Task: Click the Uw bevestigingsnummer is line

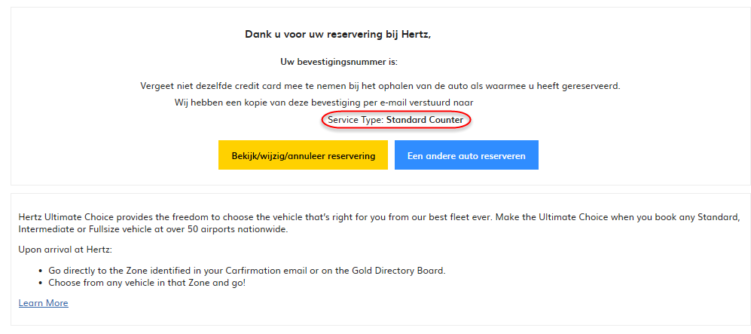Action: point(338,61)
